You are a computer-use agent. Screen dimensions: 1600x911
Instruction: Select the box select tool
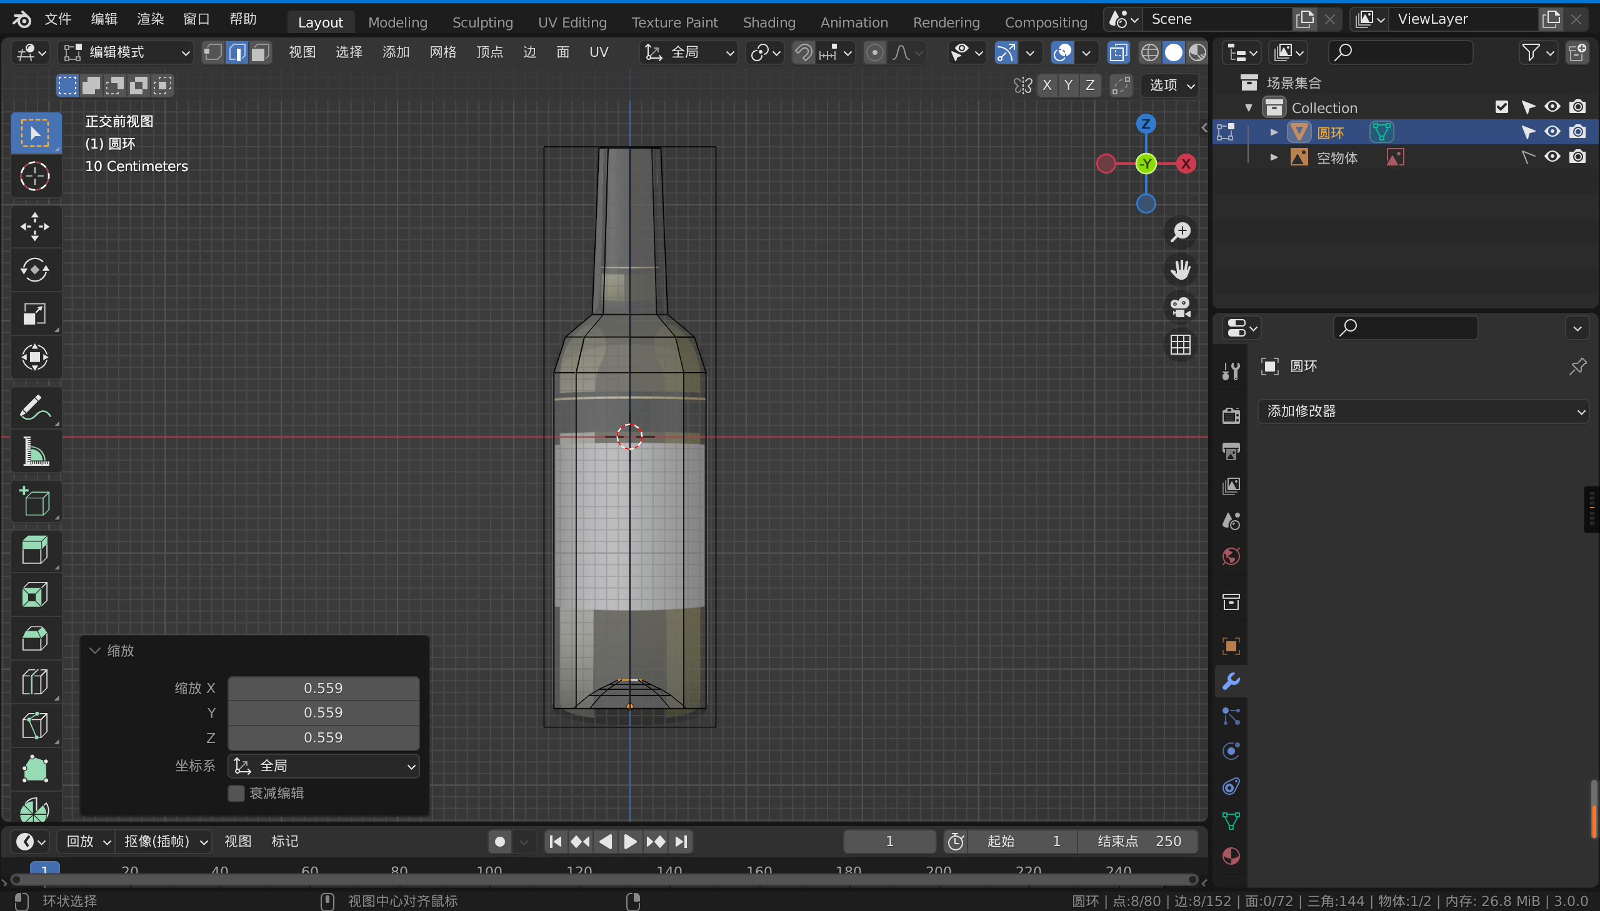(x=36, y=132)
